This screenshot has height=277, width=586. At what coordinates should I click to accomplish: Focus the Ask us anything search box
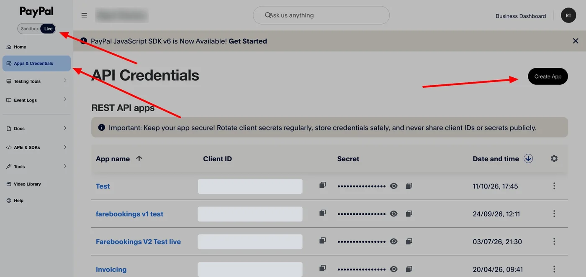[x=321, y=15]
